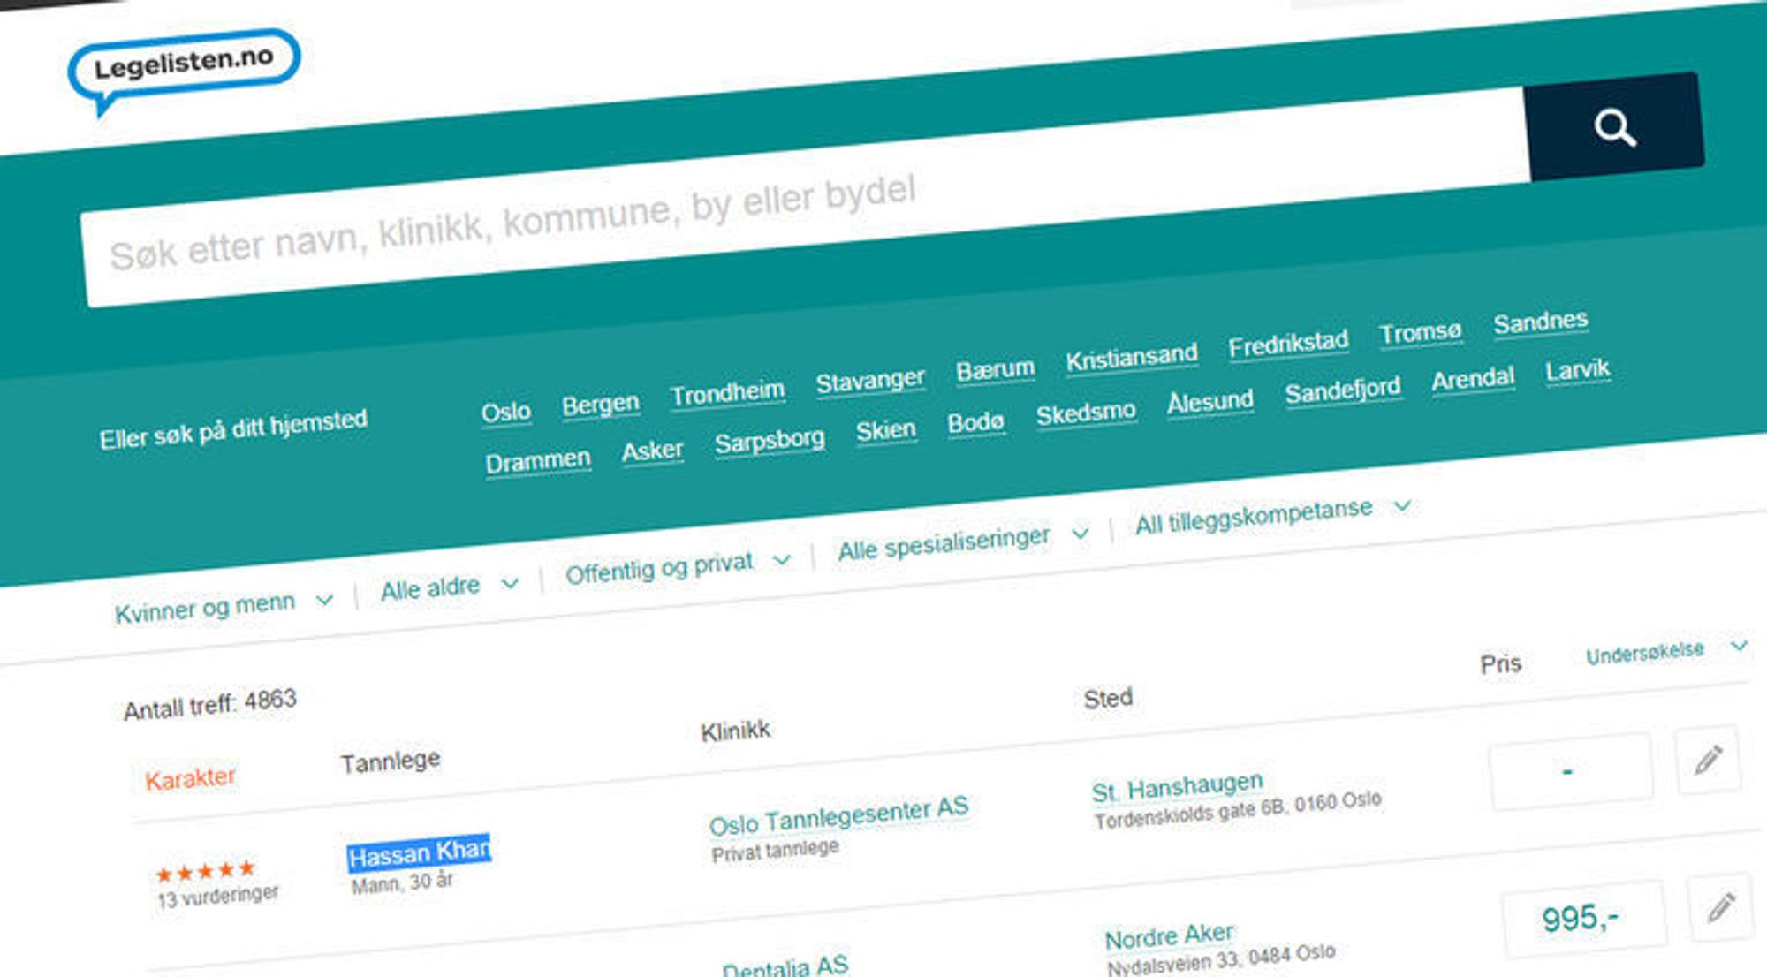Click the 995,- price box
This screenshot has height=977, width=1767.
[x=1583, y=920]
